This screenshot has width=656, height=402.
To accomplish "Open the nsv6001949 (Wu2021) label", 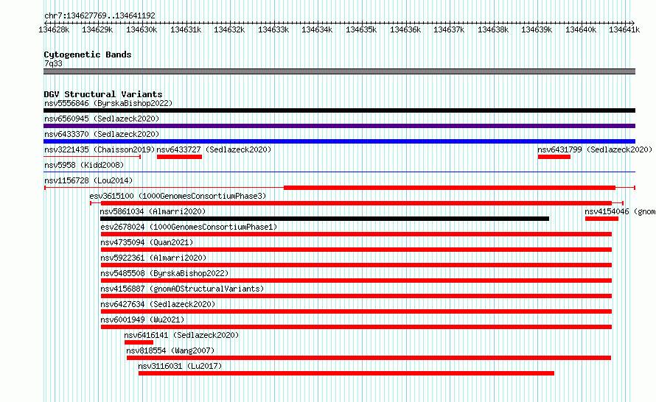I will 142,320.
